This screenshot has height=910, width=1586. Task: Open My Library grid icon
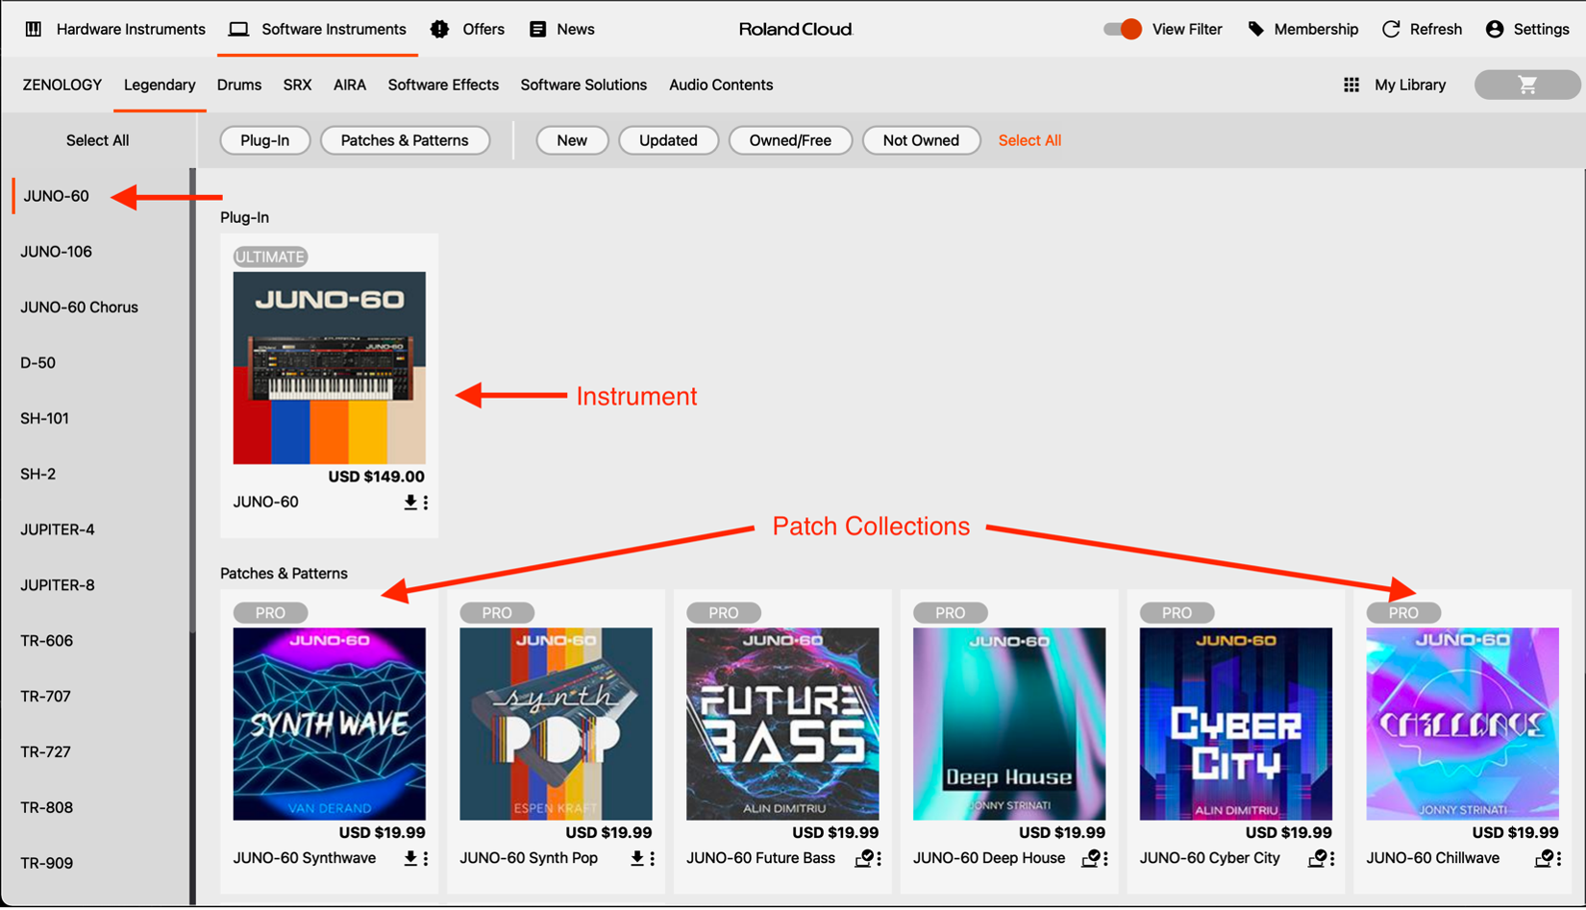point(1350,85)
